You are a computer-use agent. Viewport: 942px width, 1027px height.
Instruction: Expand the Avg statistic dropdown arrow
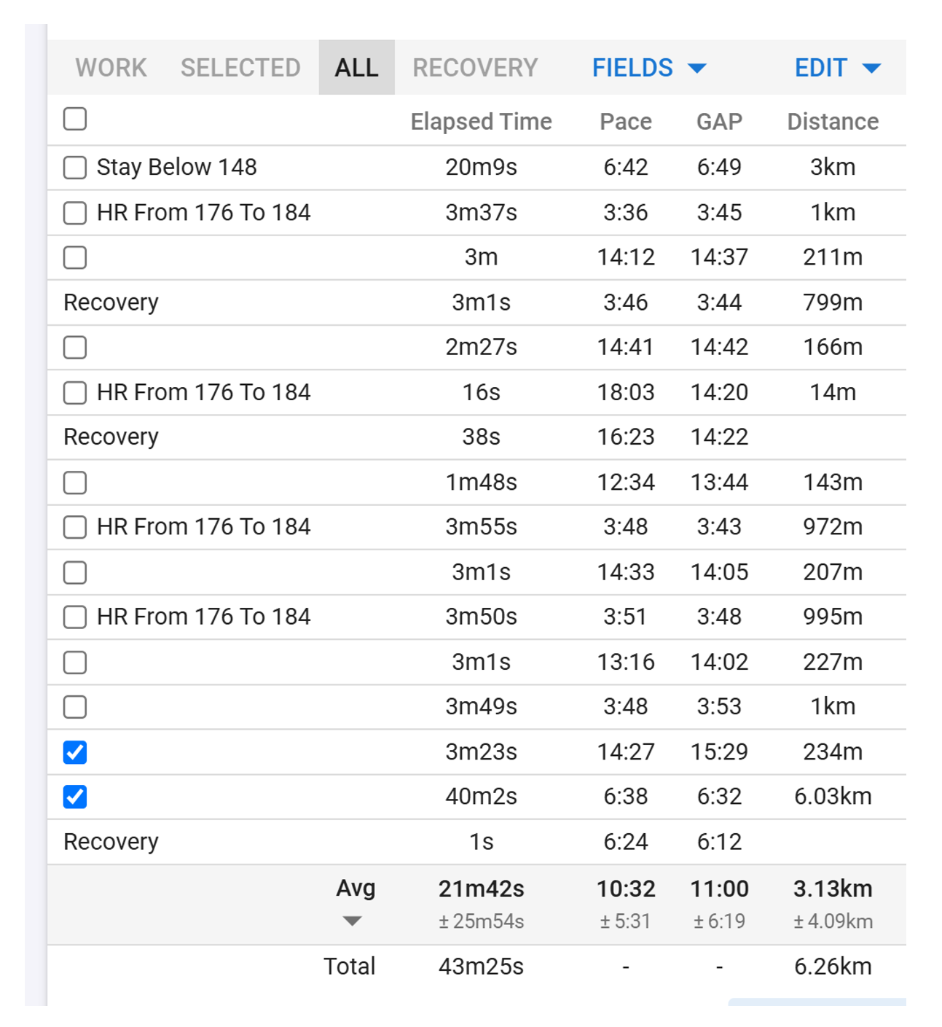(x=352, y=921)
